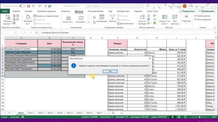The image size is (218, 122).
Task: Adjust the zoom slider handle
Action: pos(200,117)
